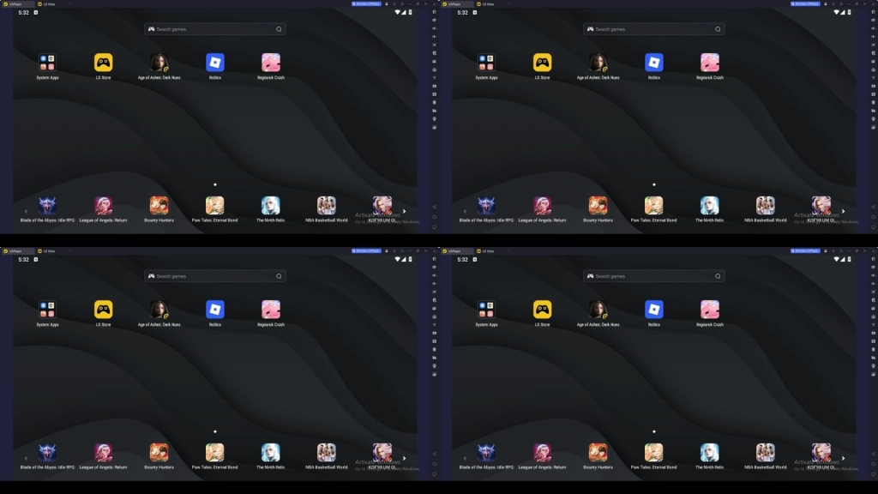The image size is (878, 494).
Task: Open Regrank Crush
Action: point(271,61)
